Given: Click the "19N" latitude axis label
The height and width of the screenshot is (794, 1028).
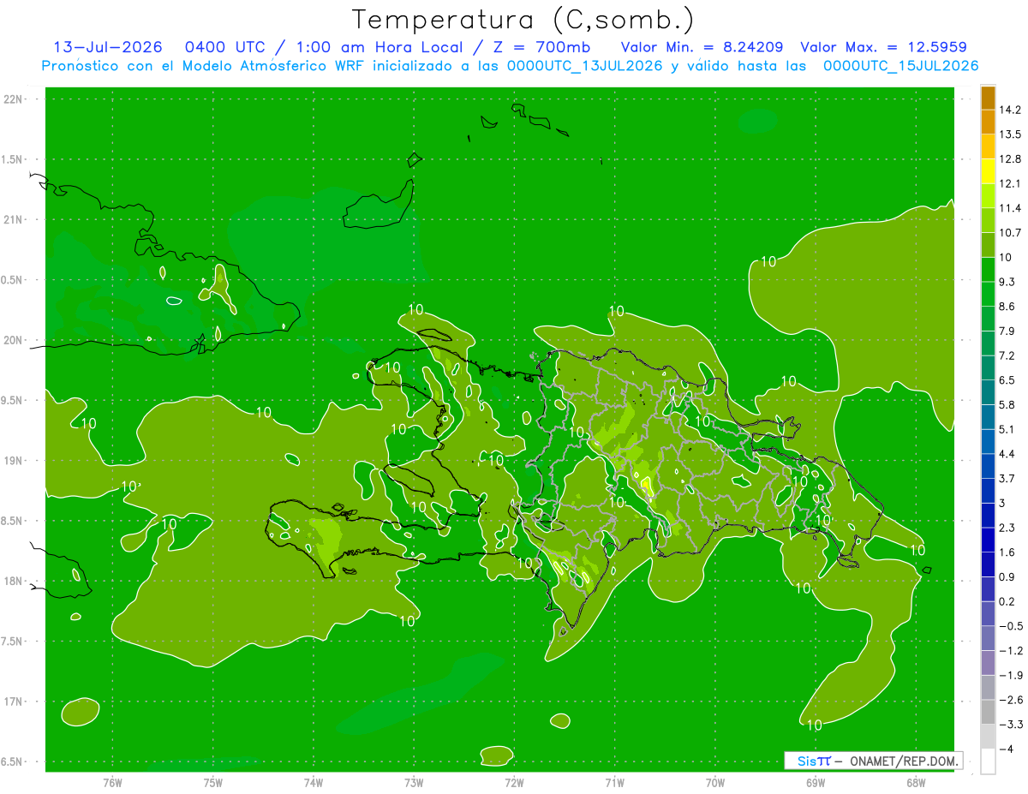Looking at the screenshot, I should [x=12, y=461].
